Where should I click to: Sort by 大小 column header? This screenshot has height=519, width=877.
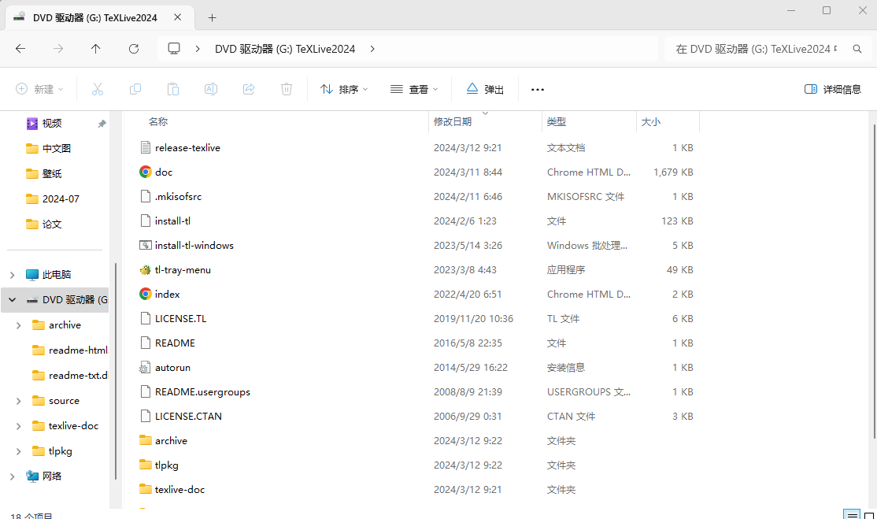(650, 121)
